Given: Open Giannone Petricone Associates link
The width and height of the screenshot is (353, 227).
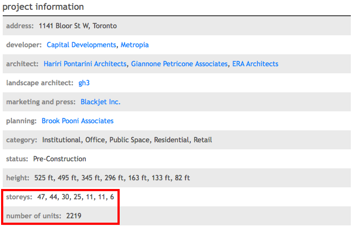Looking at the screenshot, I should (179, 64).
